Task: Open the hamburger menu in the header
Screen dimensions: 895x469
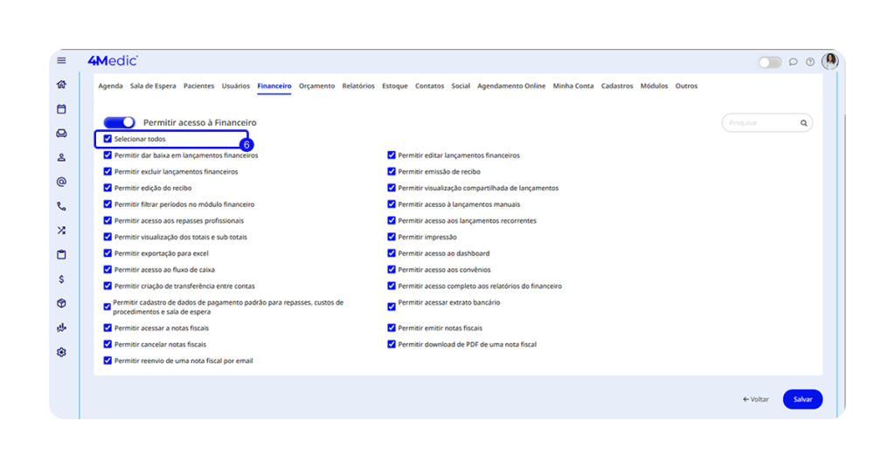Action: pos(61,60)
